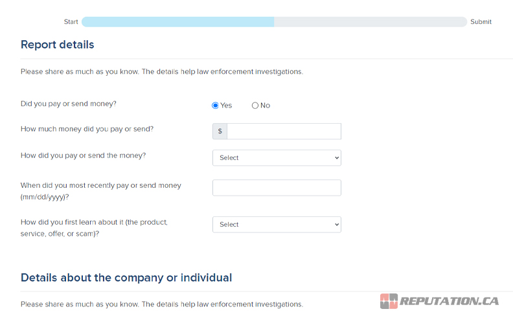Click the filled blue section of progress bar
Viewport: 513px width, 320px height.
[177, 22]
